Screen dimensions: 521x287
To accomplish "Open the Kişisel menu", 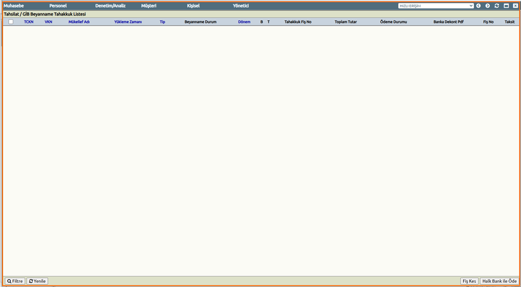I will coord(193,6).
